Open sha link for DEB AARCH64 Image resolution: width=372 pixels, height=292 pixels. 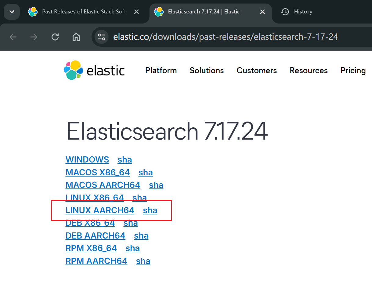tap(141, 236)
